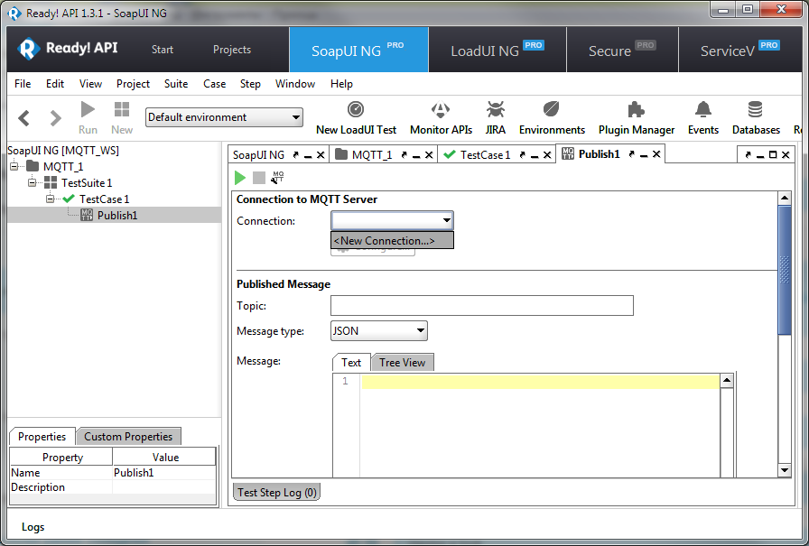Switch to the LoadUI NG module

coord(497,50)
